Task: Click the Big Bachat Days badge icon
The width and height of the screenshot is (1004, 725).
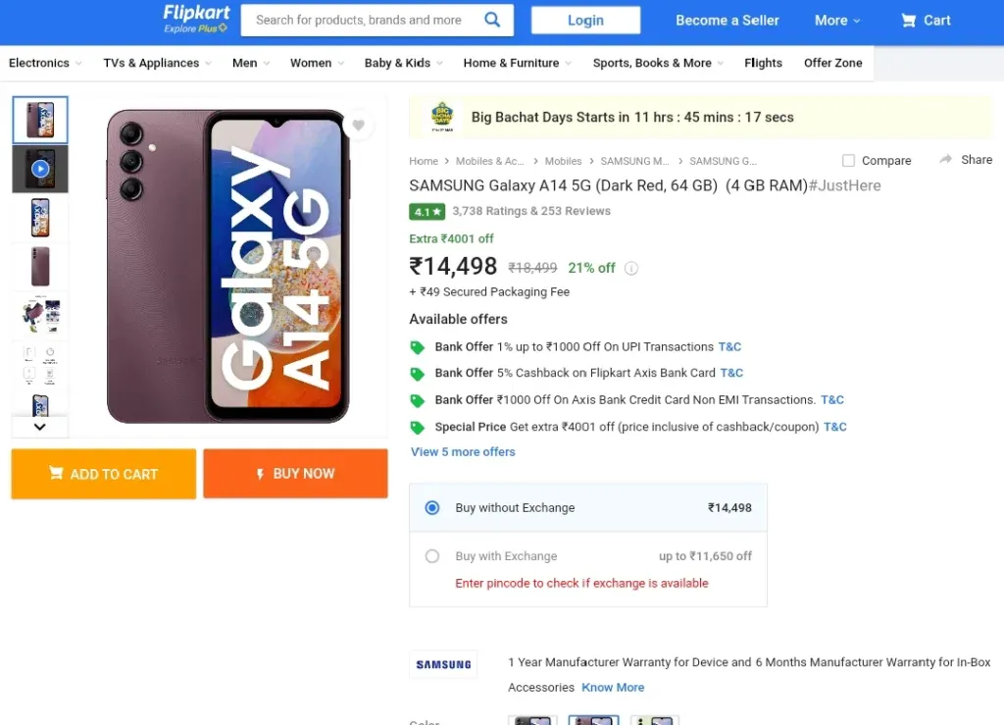Action: point(442,117)
